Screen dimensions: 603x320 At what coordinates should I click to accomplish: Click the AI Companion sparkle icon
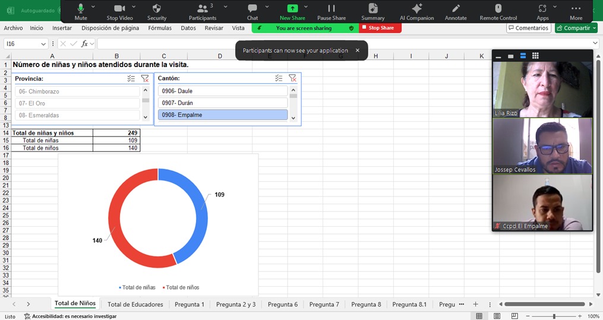point(417,8)
